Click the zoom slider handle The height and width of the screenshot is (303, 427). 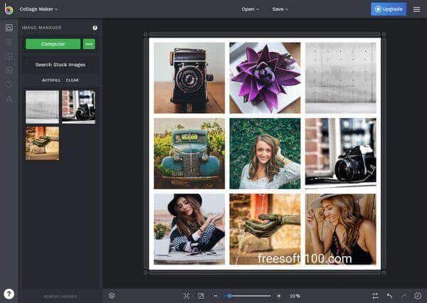tap(228, 295)
